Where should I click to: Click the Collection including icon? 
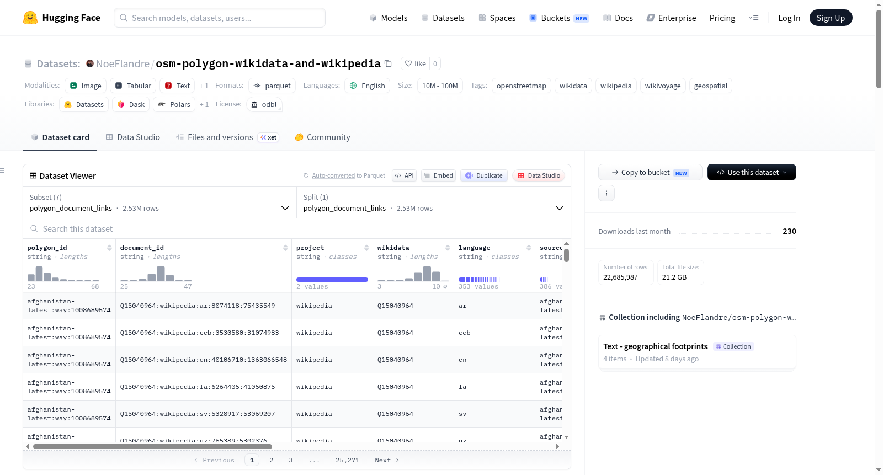click(x=602, y=318)
